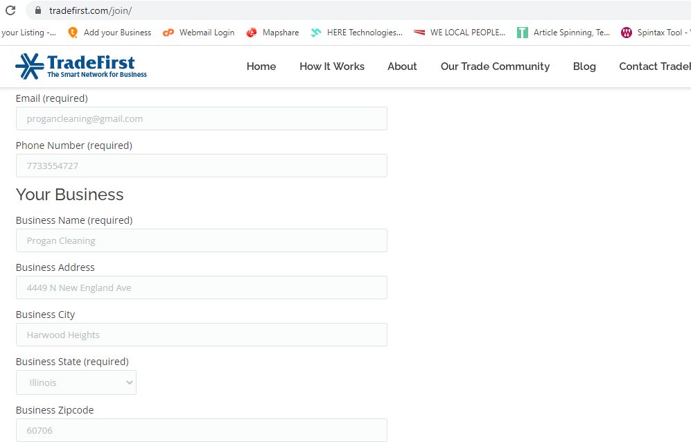Click the Business Address input field
691x442 pixels.
click(x=202, y=288)
